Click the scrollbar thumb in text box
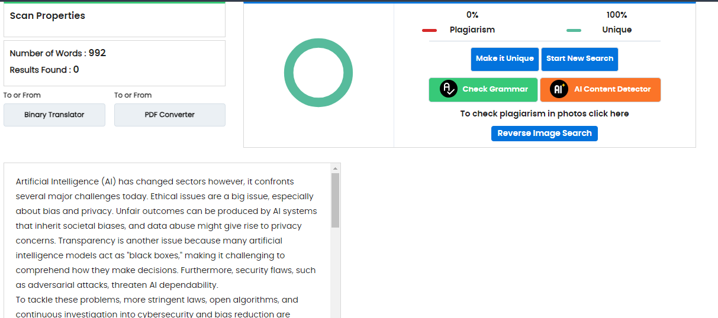 pyautogui.click(x=335, y=200)
